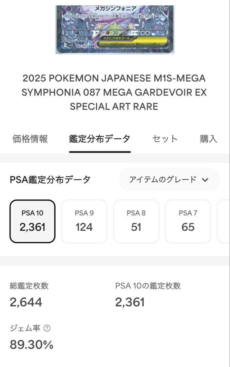Open the ジェム率 help tooltip icon
Screen dimensions: 230x367
46,327
